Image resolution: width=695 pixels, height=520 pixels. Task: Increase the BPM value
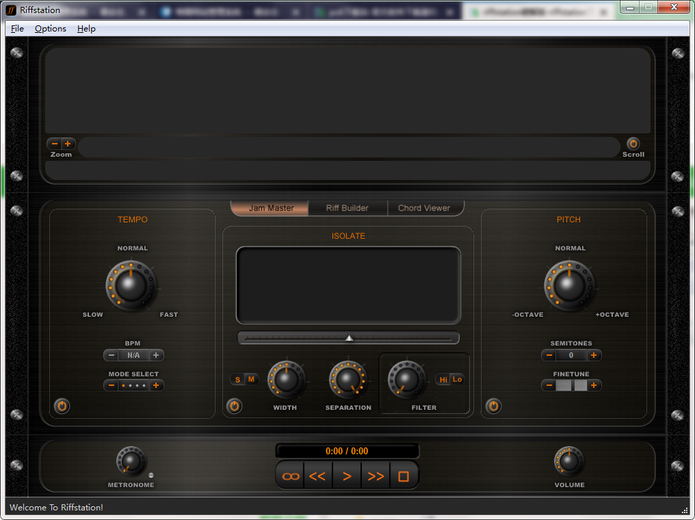(x=155, y=355)
